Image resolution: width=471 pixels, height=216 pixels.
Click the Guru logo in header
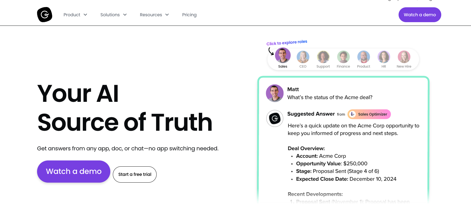(45, 15)
